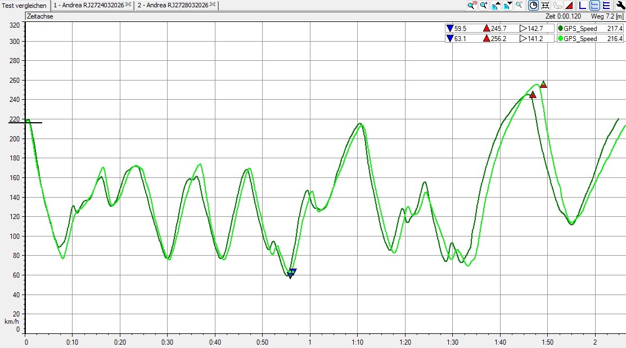Click the red maximum marker on light green curve
This screenshot has width=626, height=348.
coord(543,85)
